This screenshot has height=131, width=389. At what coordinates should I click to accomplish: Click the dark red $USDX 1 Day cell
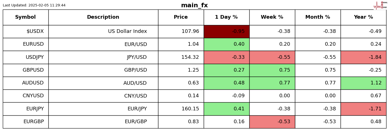click(x=226, y=31)
